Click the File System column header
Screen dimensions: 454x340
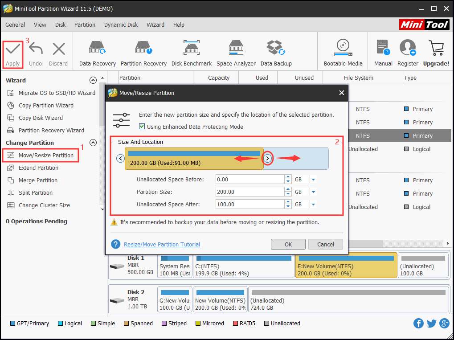pyautogui.click(x=359, y=78)
